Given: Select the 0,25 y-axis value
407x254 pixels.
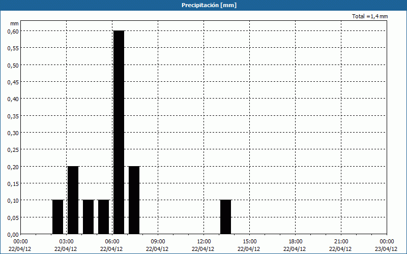Looking at the screenshot, I should (13, 149).
